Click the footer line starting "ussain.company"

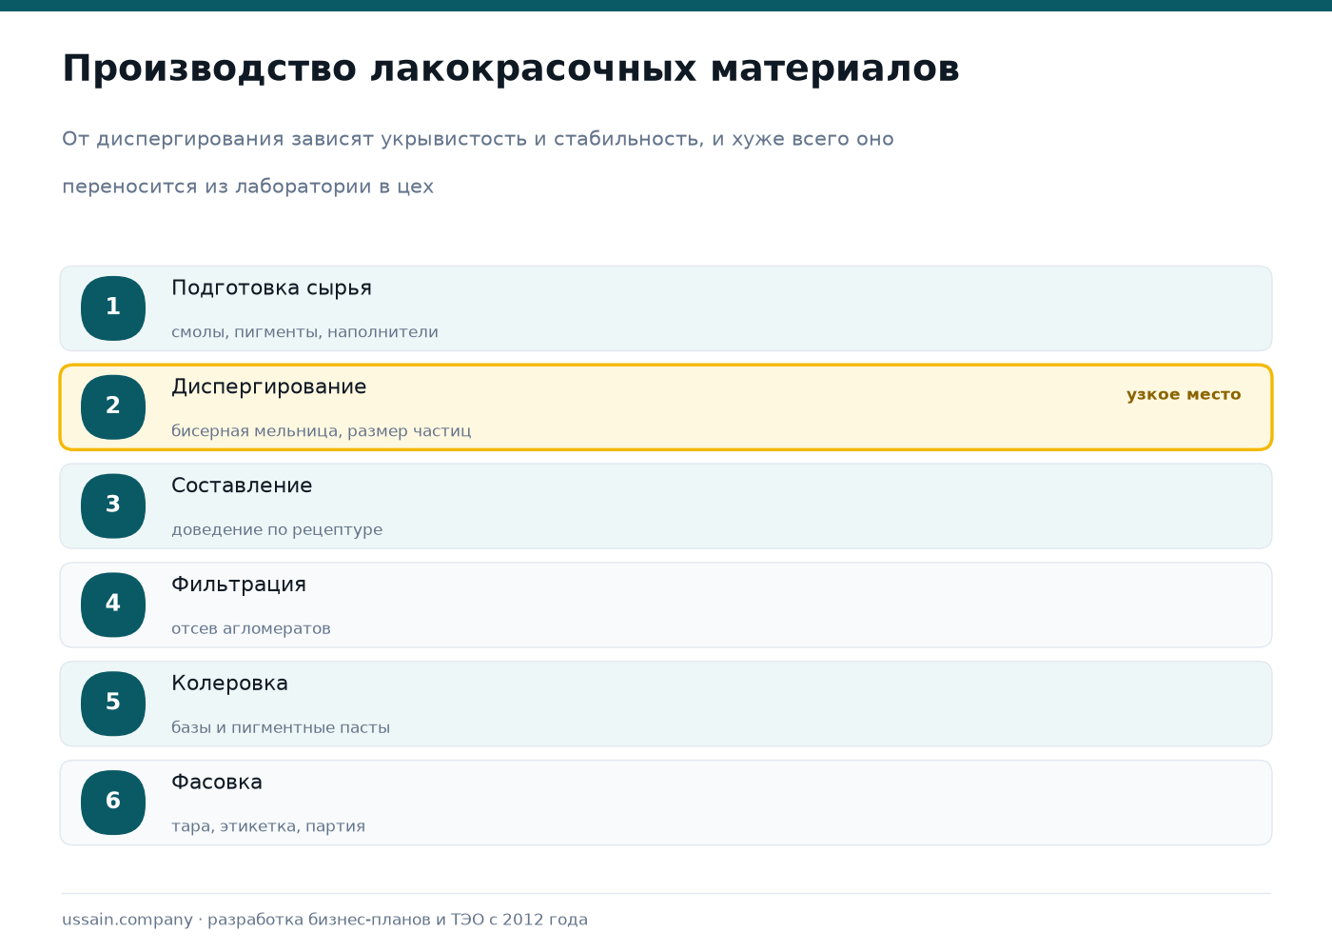tap(324, 920)
